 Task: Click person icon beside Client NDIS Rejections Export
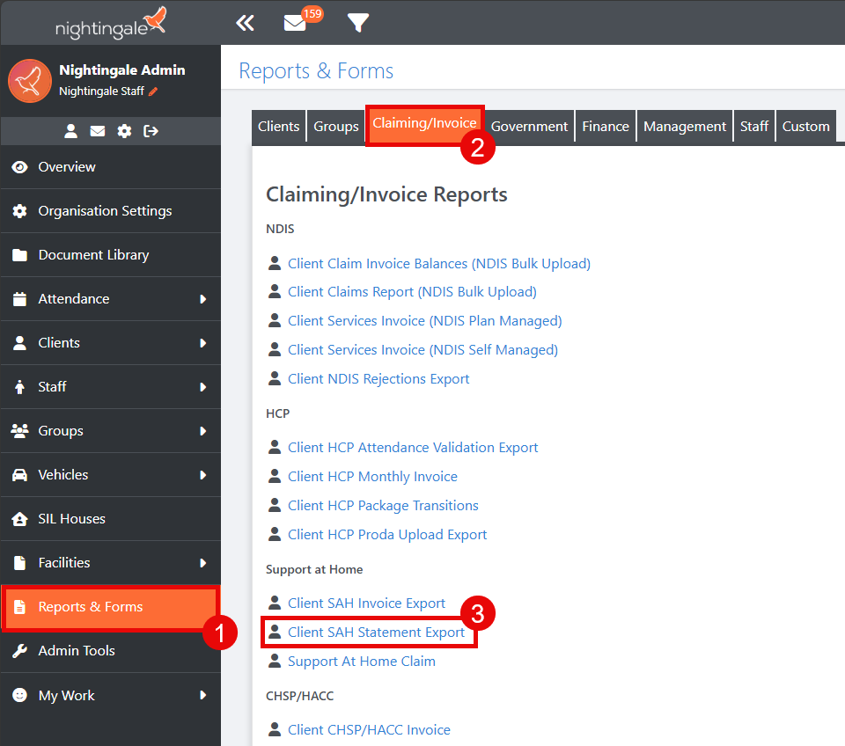pyautogui.click(x=275, y=378)
